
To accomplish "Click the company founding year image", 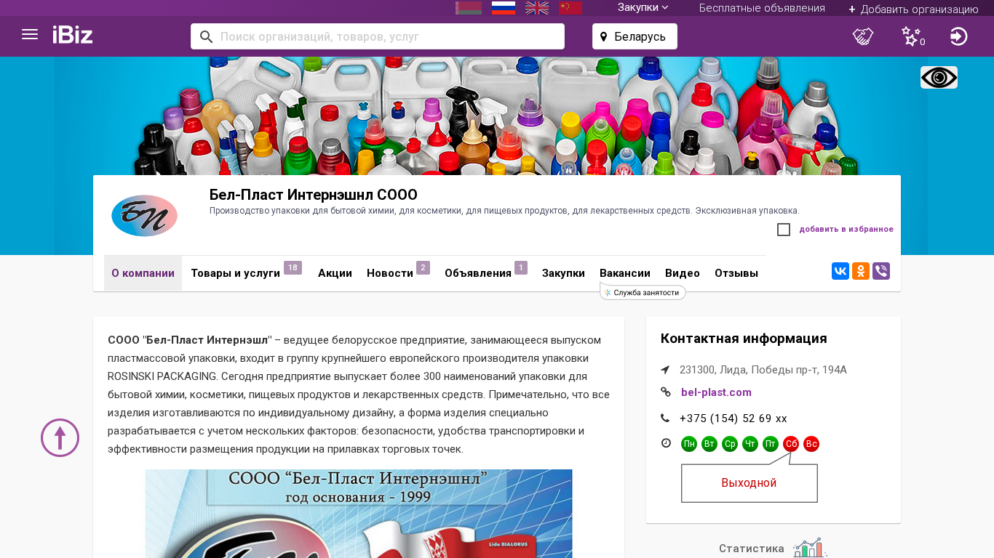I will 359,514.
